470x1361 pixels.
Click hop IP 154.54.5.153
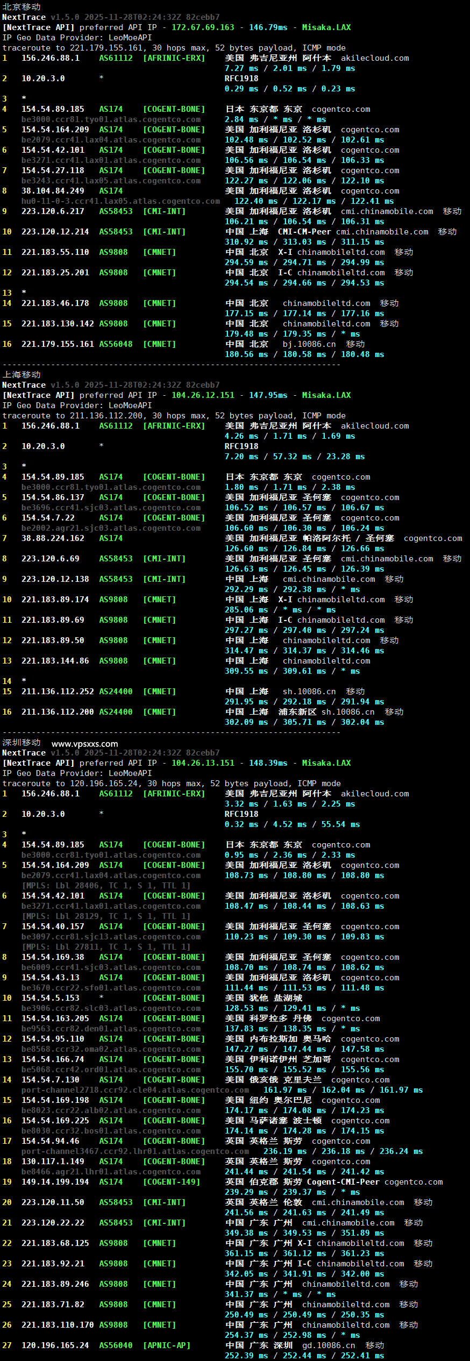[51, 998]
